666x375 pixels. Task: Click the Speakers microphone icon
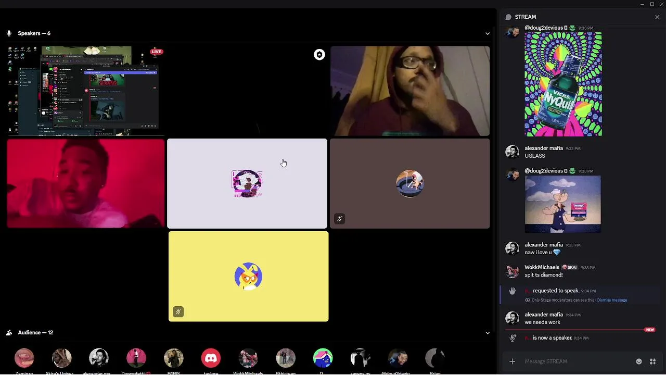point(9,33)
